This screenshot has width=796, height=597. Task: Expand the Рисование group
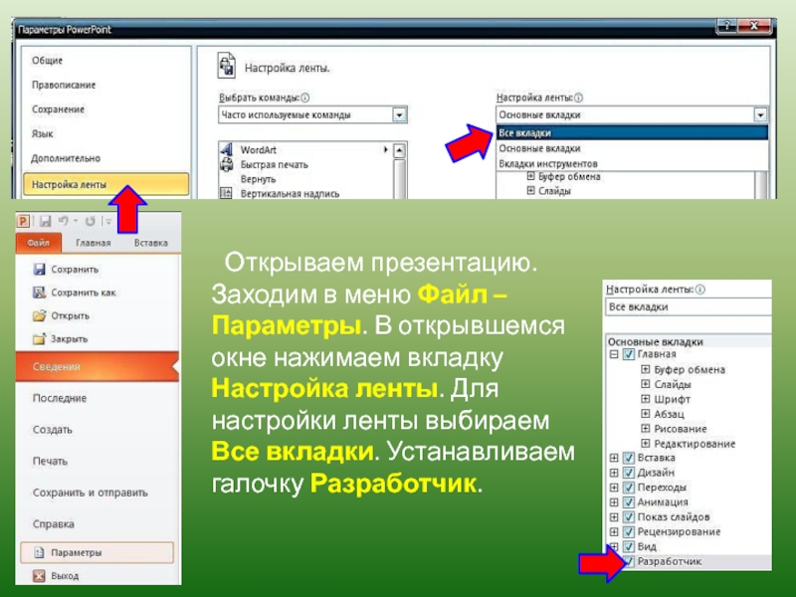pos(645,429)
